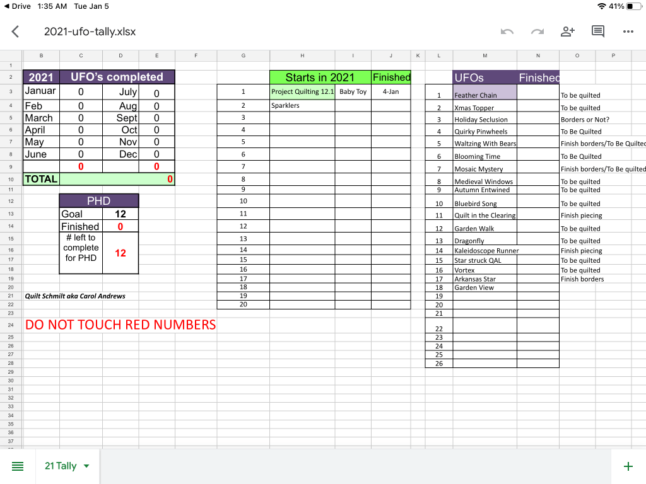The image size is (646, 484).
Task: Undo the last edit
Action: (x=507, y=32)
